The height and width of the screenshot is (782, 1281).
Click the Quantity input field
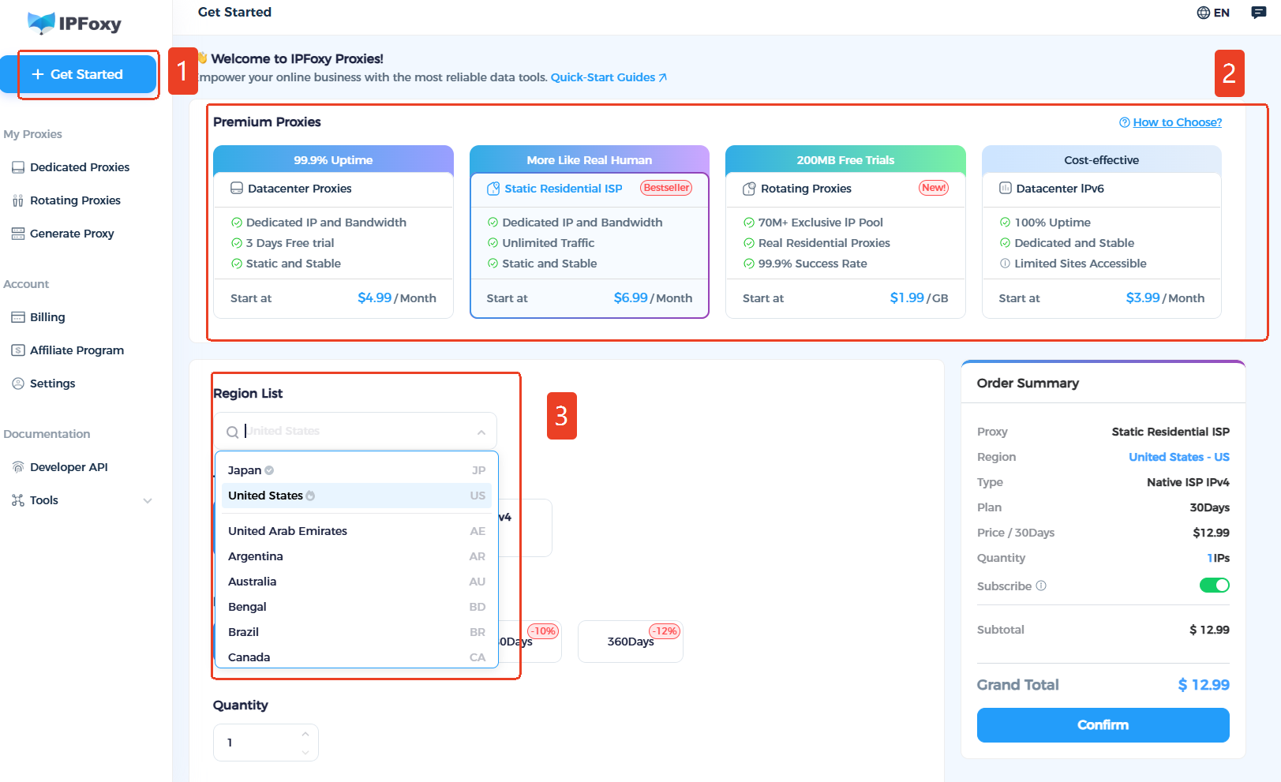(x=265, y=743)
